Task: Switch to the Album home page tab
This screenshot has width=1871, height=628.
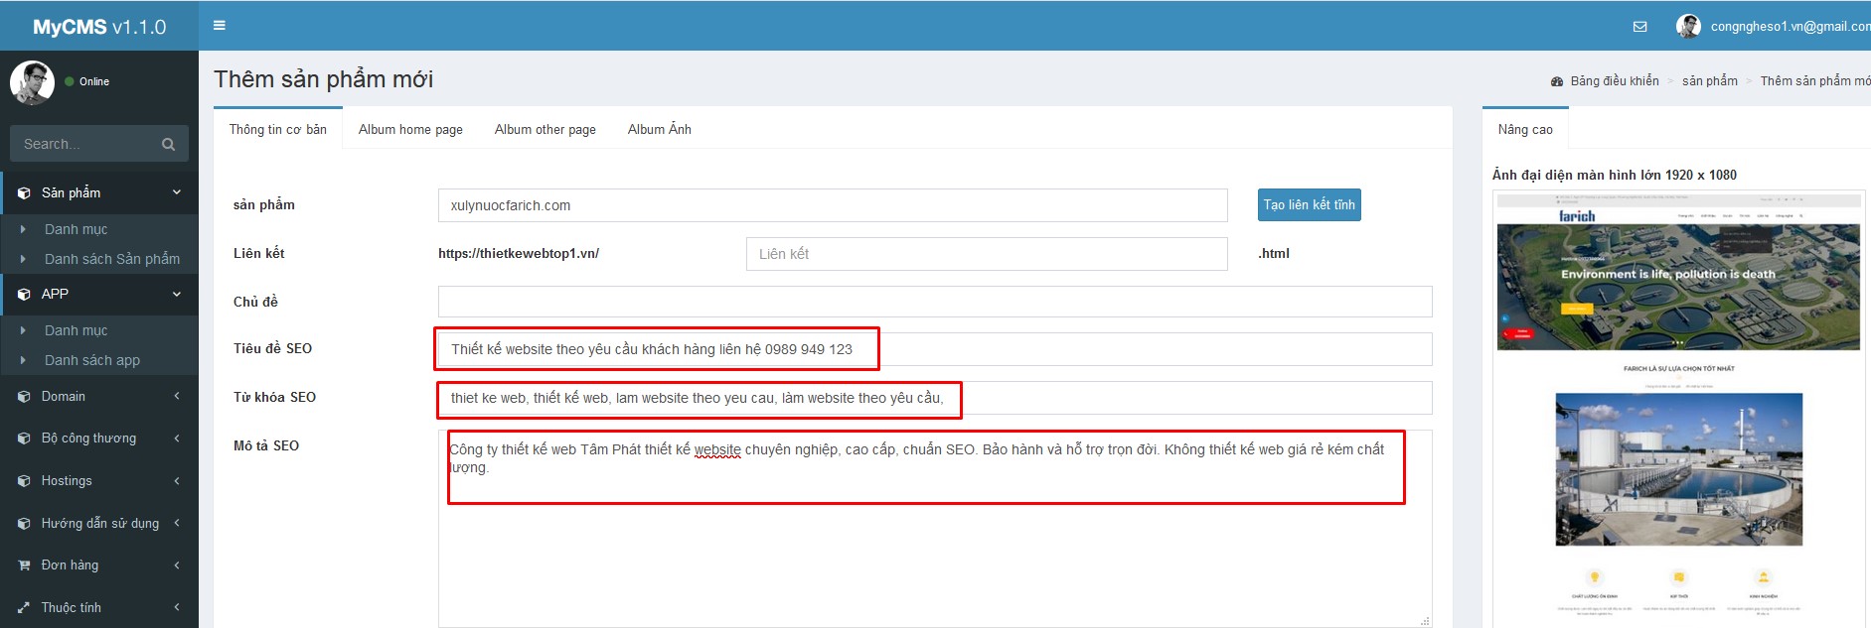Action: tap(410, 130)
